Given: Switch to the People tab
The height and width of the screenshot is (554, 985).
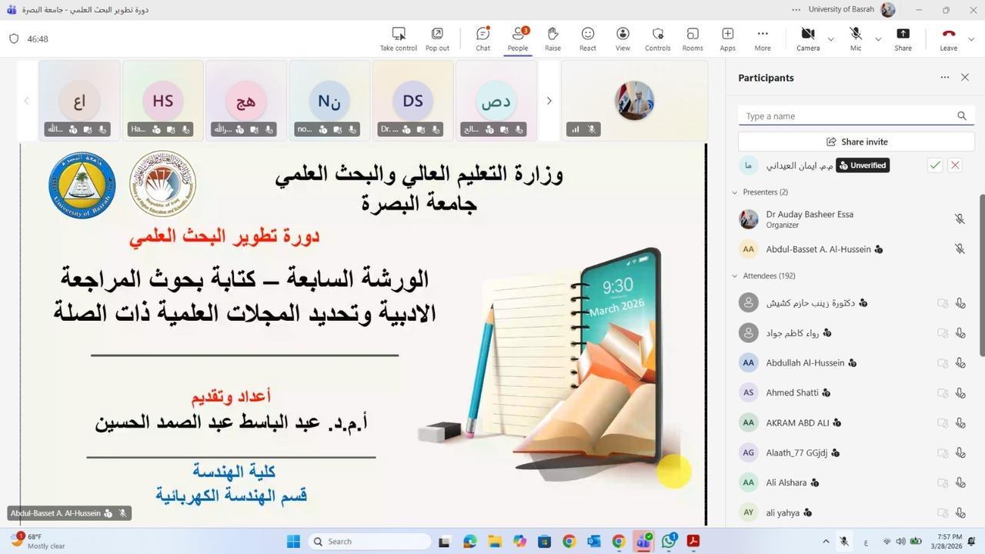Looking at the screenshot, I should (x=518, y=38).
